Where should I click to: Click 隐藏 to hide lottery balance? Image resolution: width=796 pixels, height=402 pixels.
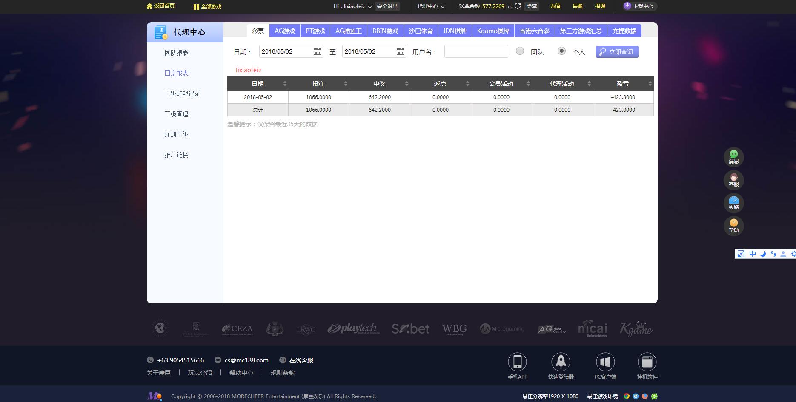pyautogui.click(x=531, y=6)
